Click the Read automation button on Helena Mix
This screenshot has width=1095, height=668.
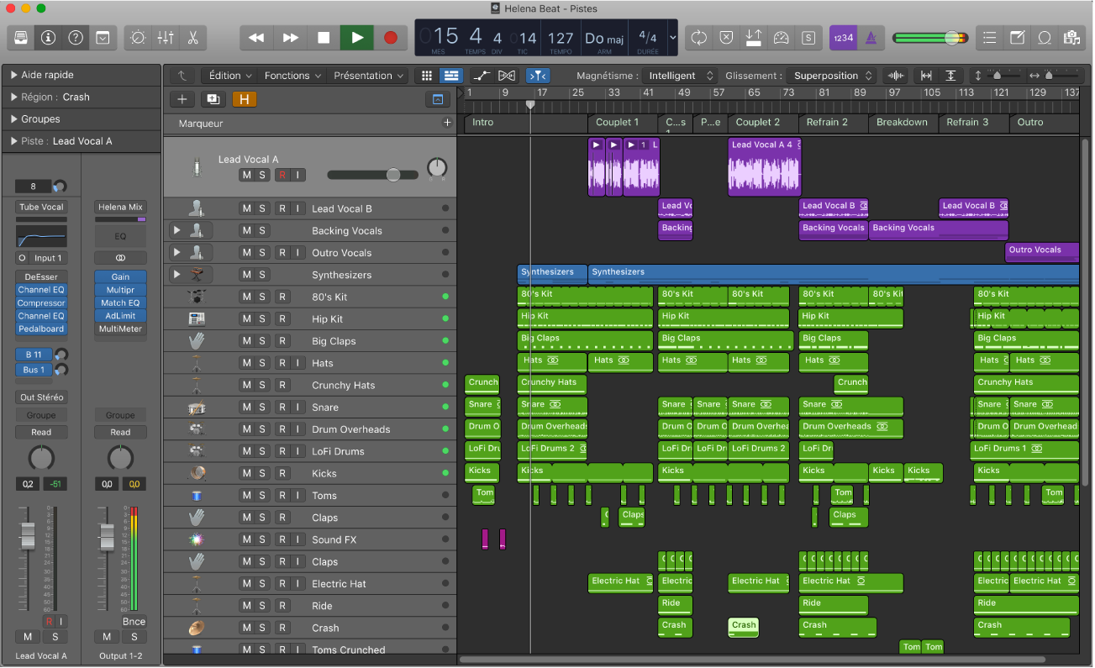click(x=120, y=432)
